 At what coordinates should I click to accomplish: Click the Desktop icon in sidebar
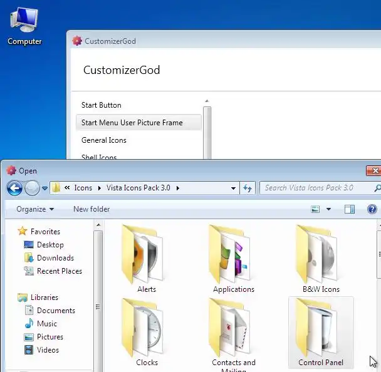coord(29,244)
